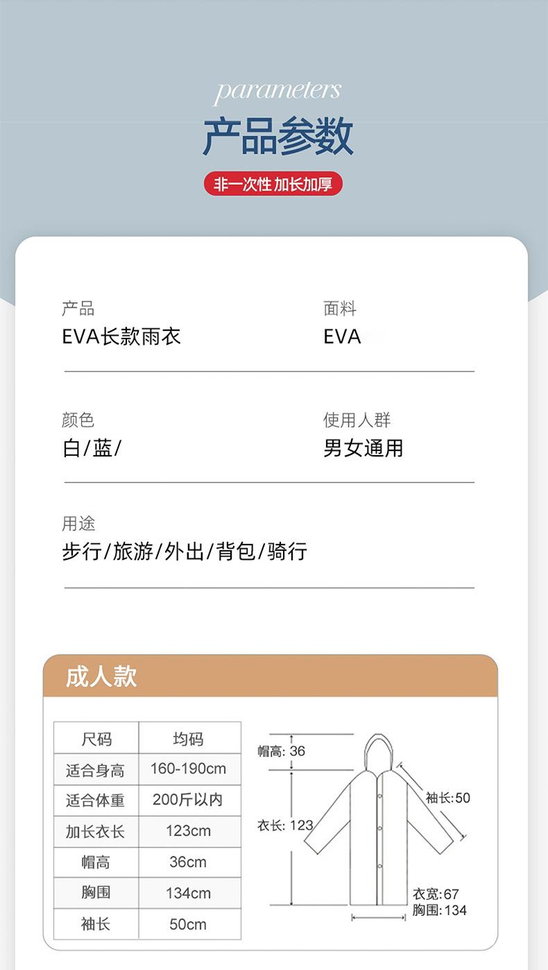Click the 均码 size table header

click(x=188, y=739)
